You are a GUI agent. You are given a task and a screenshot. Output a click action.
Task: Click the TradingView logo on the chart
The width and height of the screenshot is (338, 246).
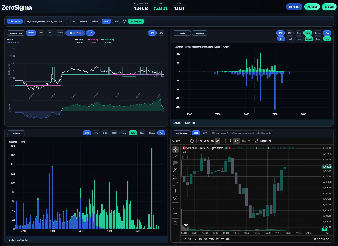(x=186, y=225)
